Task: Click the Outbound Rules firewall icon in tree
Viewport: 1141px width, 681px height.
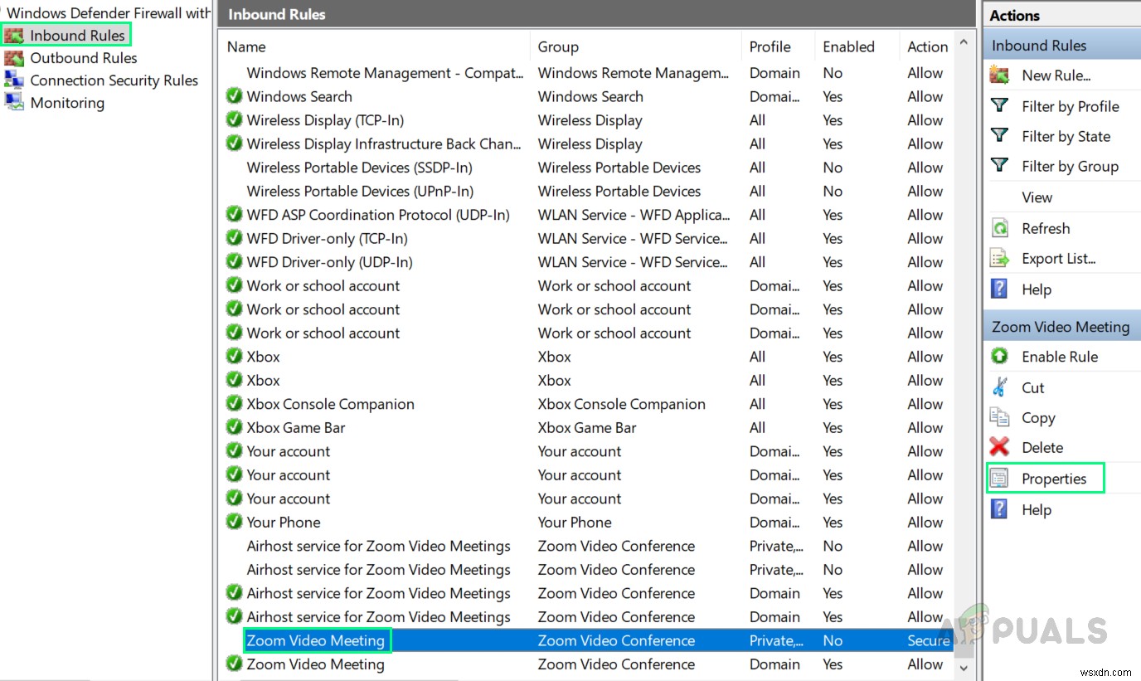Action: [14, 58]
